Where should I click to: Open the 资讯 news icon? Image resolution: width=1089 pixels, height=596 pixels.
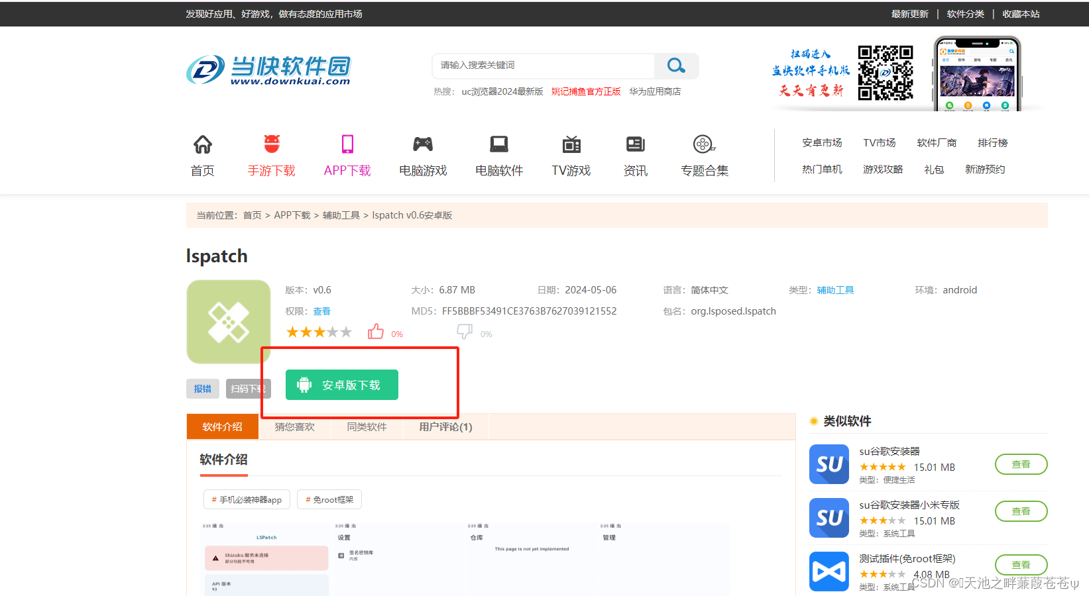tap(636, 144)
